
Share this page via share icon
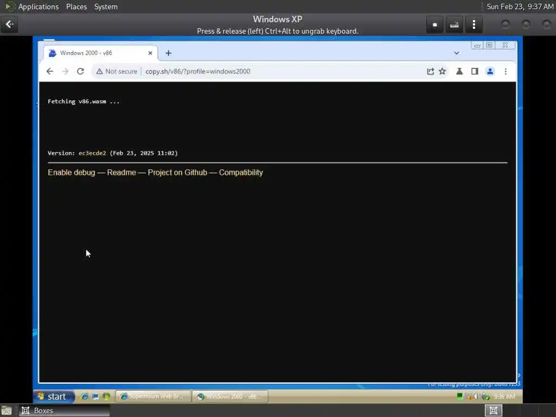[430, 71]
